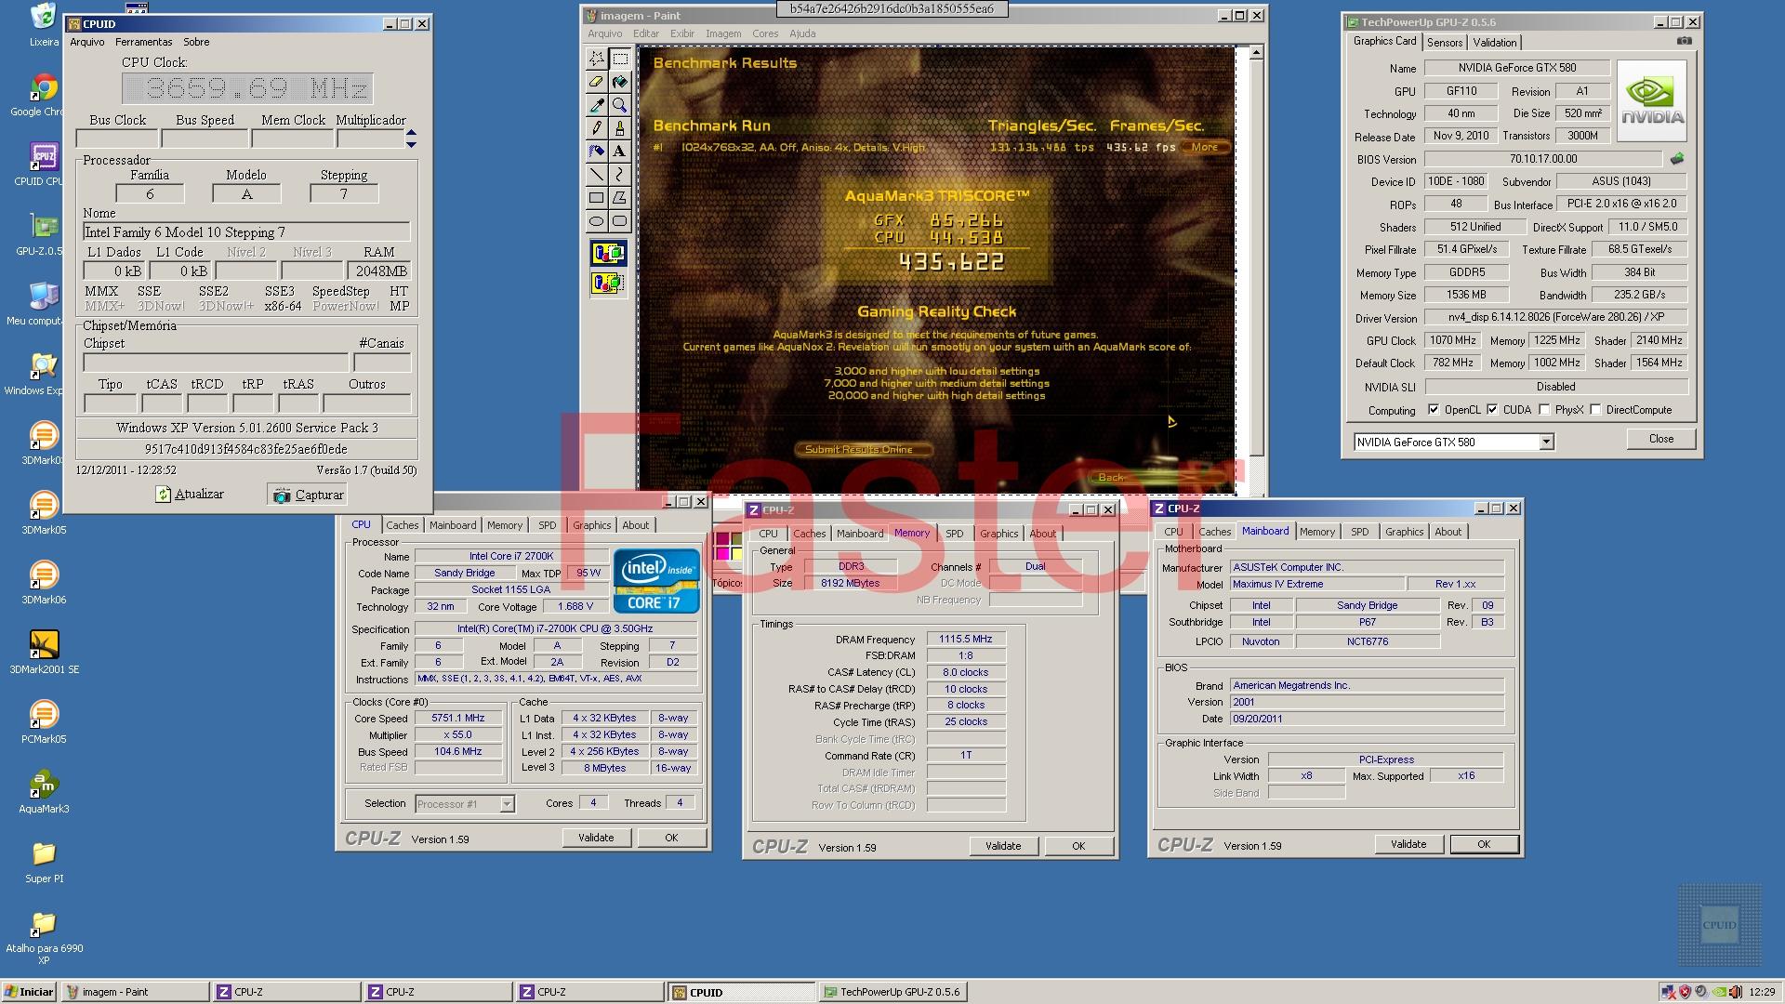1785x1004 pixels.
Task: Select the rectangular Select tool in Paint
Action: pyautogui.click(x=620, y=59)
